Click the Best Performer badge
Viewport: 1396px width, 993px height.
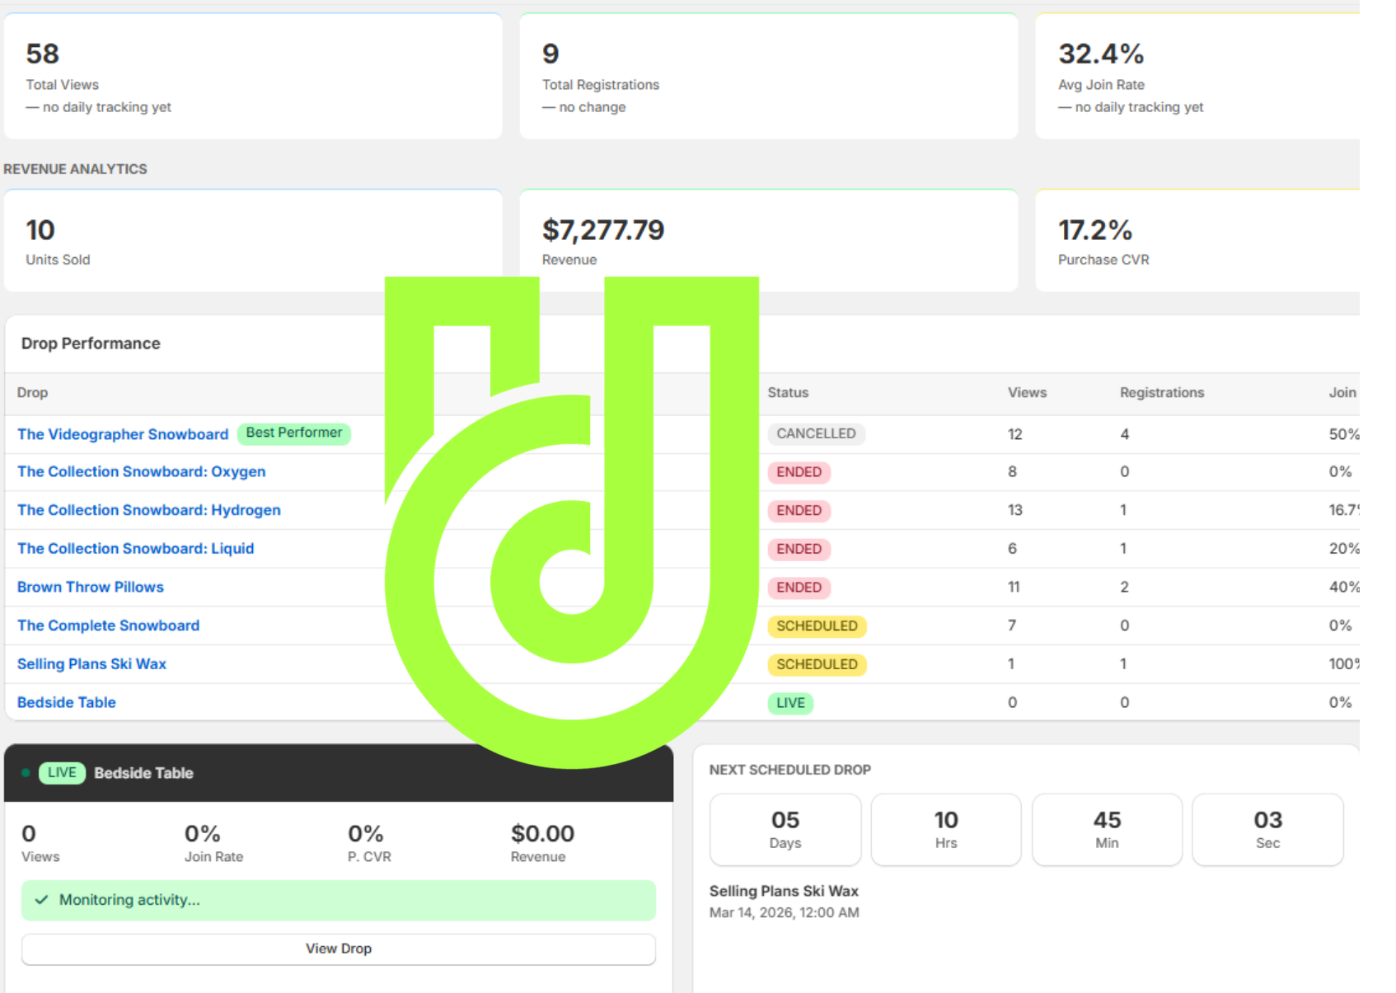pyautogui.click(x=294, y=433)
